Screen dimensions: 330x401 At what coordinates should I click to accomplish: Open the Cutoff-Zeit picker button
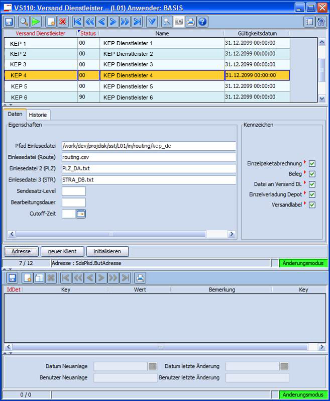click(x=81, y=214)
